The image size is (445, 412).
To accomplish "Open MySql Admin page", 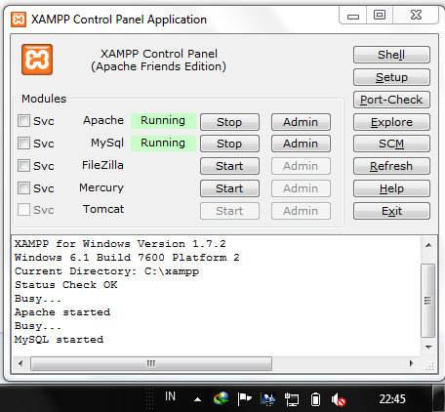I will coord(301,144).
